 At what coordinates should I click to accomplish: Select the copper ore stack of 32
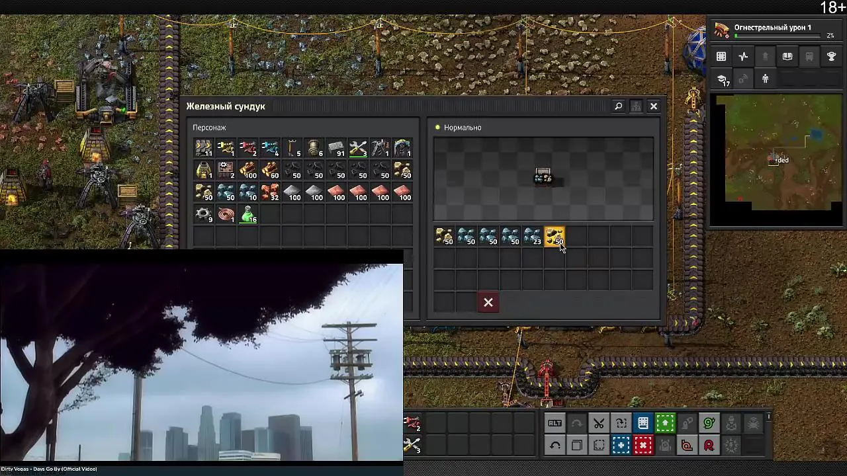click(270, 192)
